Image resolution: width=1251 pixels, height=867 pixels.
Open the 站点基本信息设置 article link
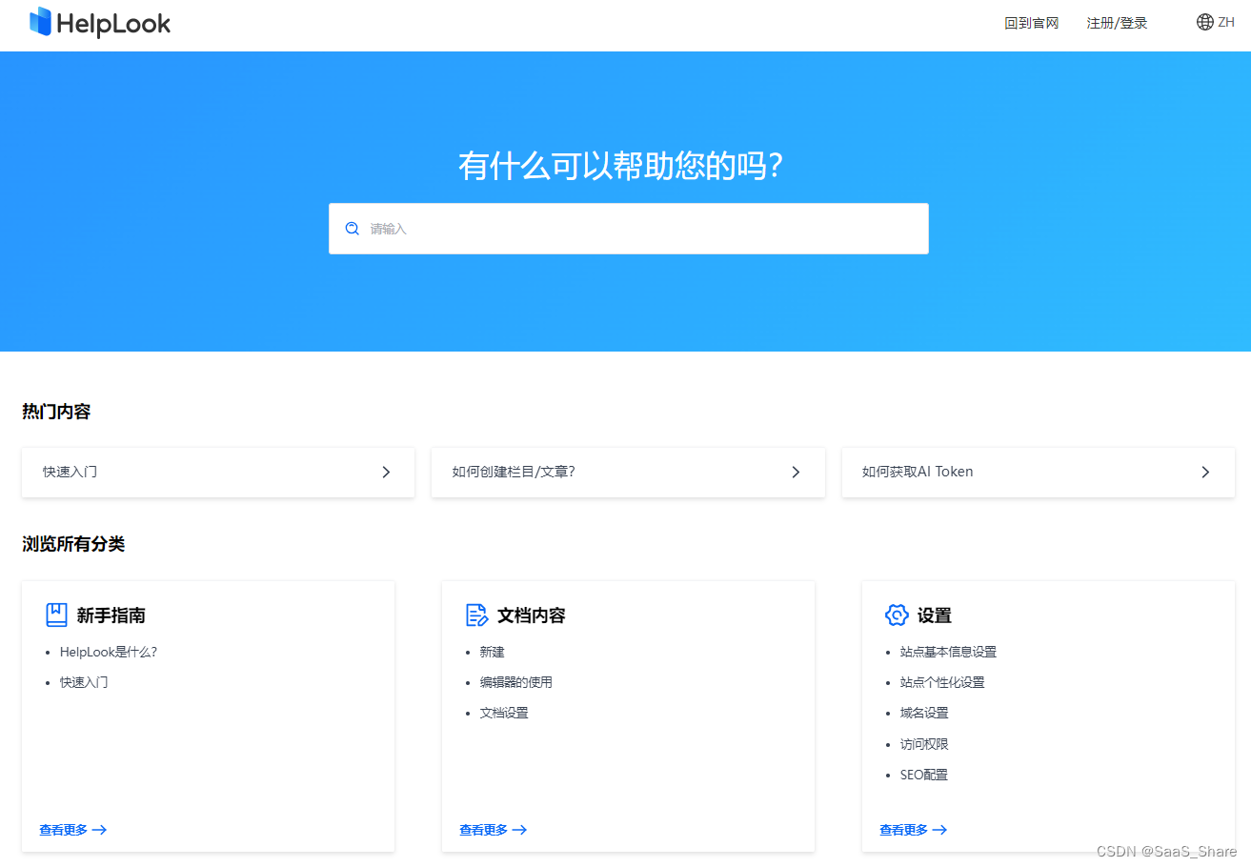pos(948,653)
